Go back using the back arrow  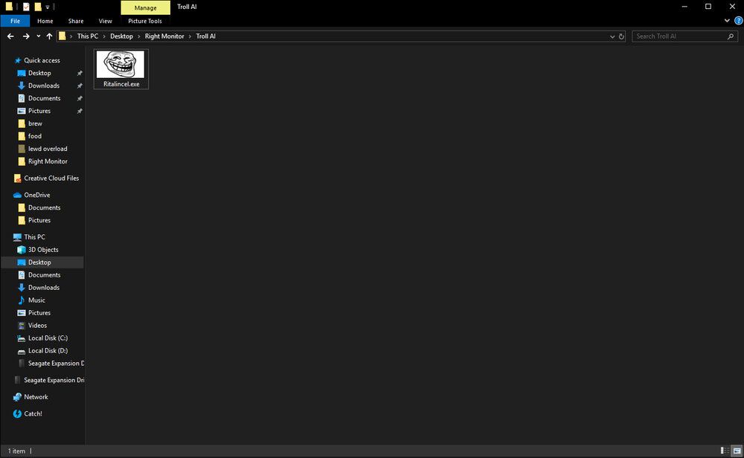[10, 36]
